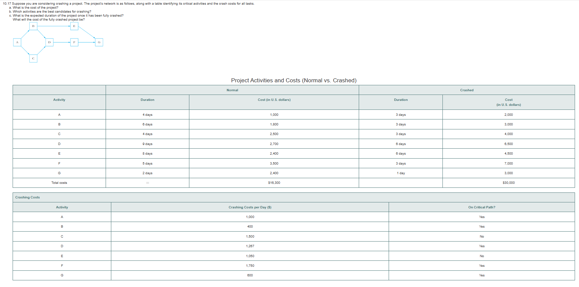579x287 pixels.
Task: Click the 'Crashing Costs' table heading
Action: (x=28, y=197)
